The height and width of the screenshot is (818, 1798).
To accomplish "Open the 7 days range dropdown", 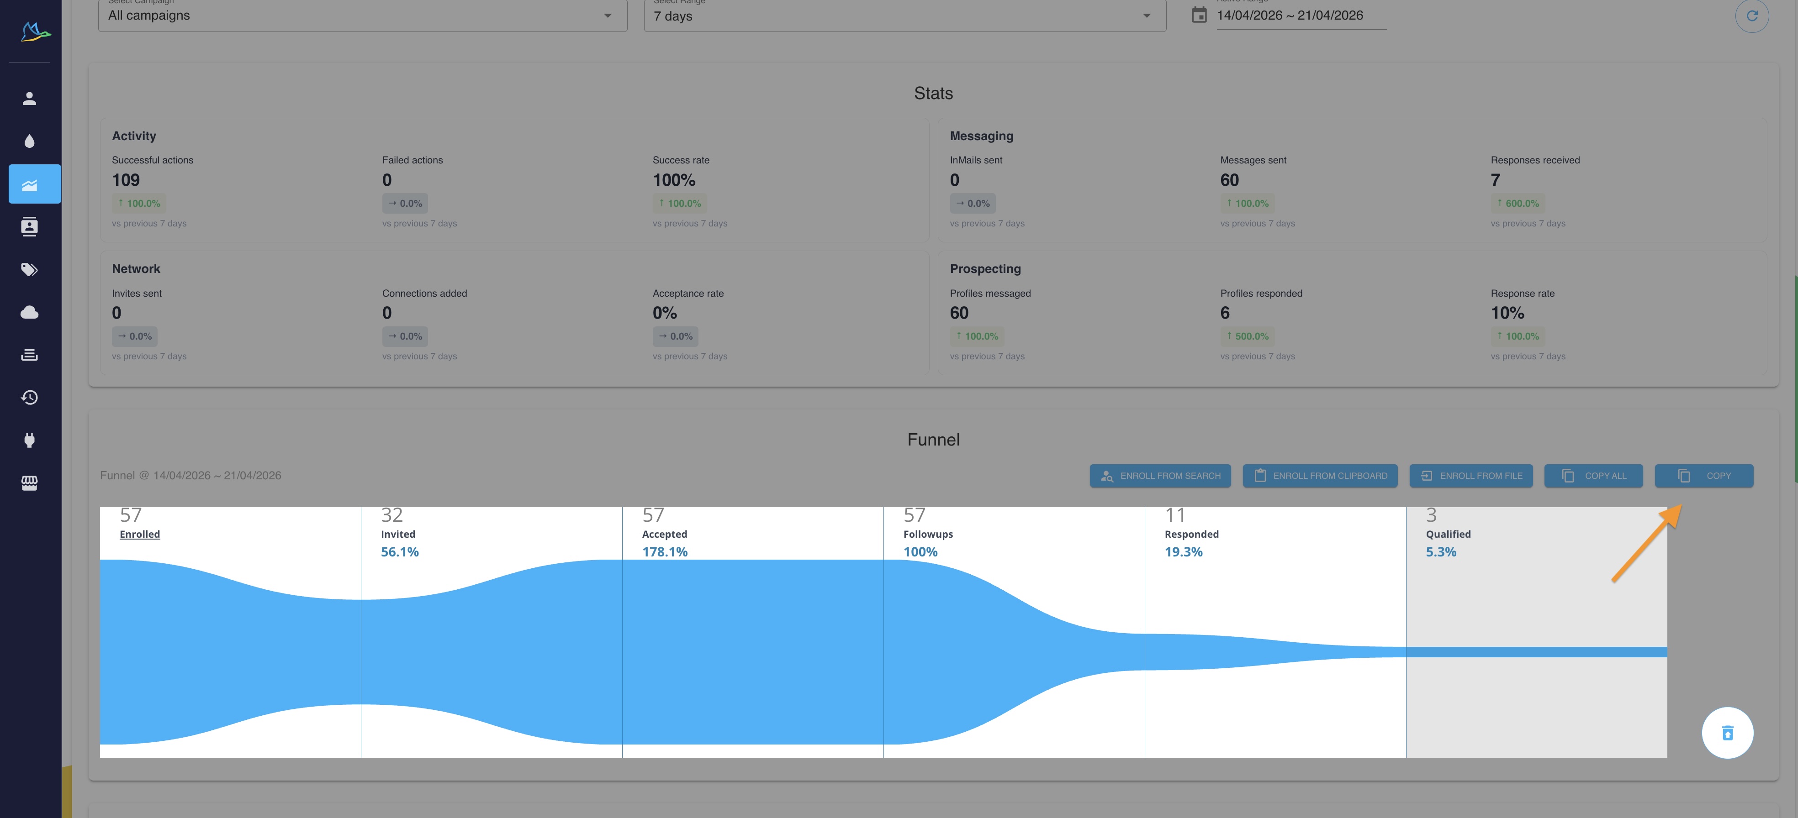I will [x=904, y=16].
